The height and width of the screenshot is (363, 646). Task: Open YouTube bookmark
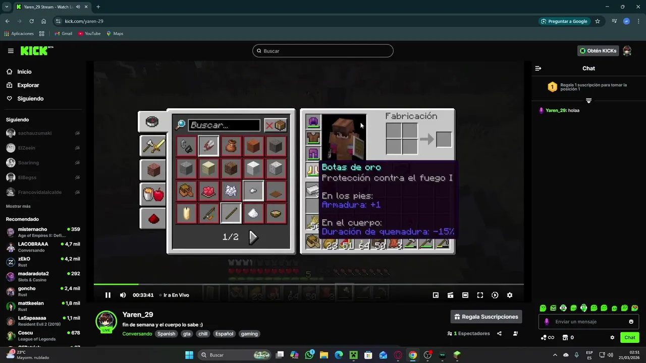[x=89, y=34]
